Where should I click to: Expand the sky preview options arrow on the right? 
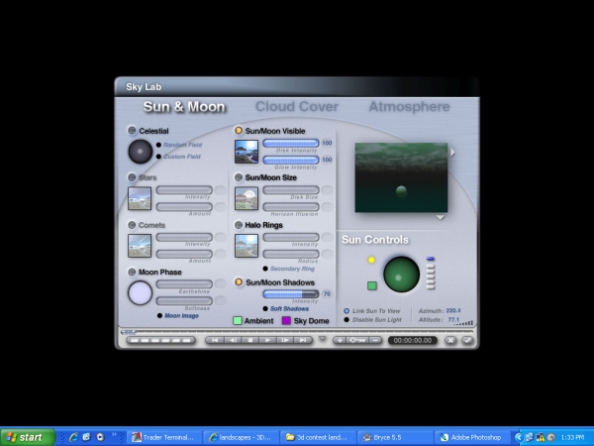tap(452, 152)
